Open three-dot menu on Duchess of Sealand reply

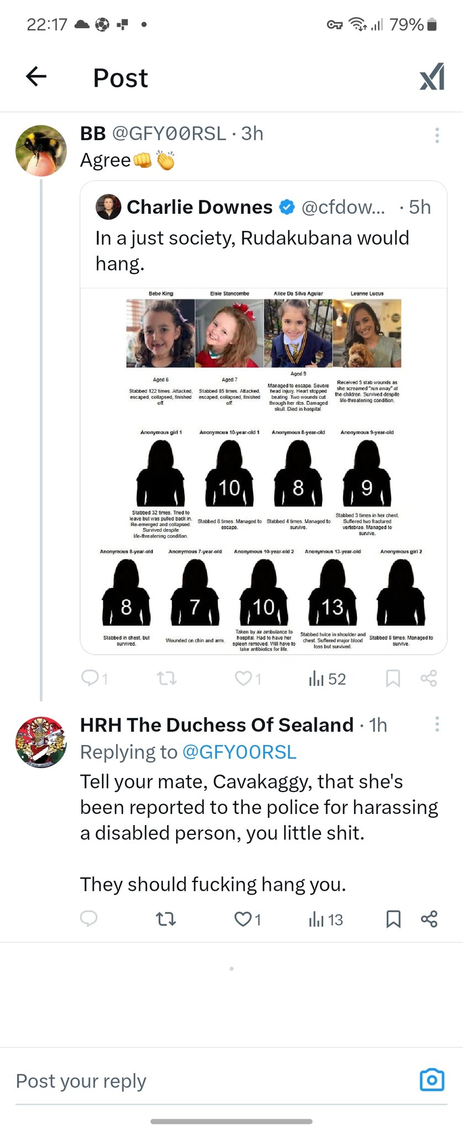tap(437, 724)
